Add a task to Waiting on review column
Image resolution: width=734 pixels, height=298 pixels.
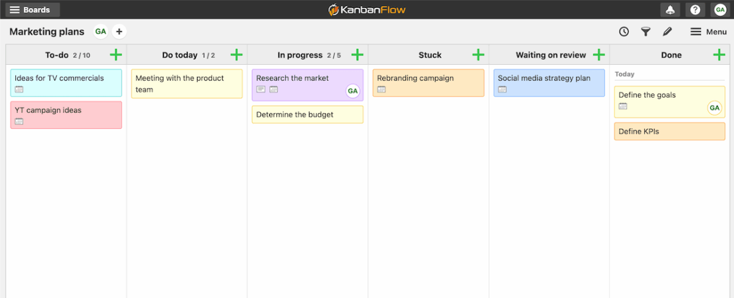tap(598, 55)
